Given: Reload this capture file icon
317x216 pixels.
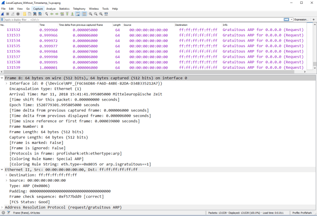Looking at the screenshot, I should 40,14.
